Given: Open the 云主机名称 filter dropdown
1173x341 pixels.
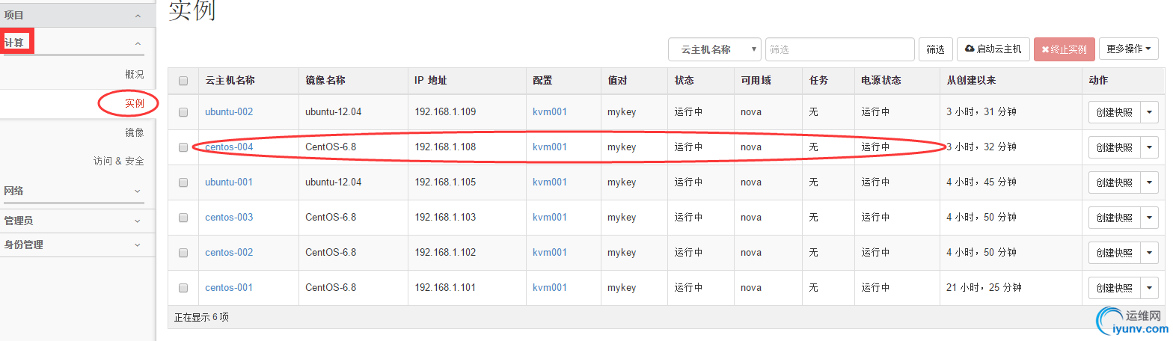Looking at the screenshot, I should tap(714, 49).
